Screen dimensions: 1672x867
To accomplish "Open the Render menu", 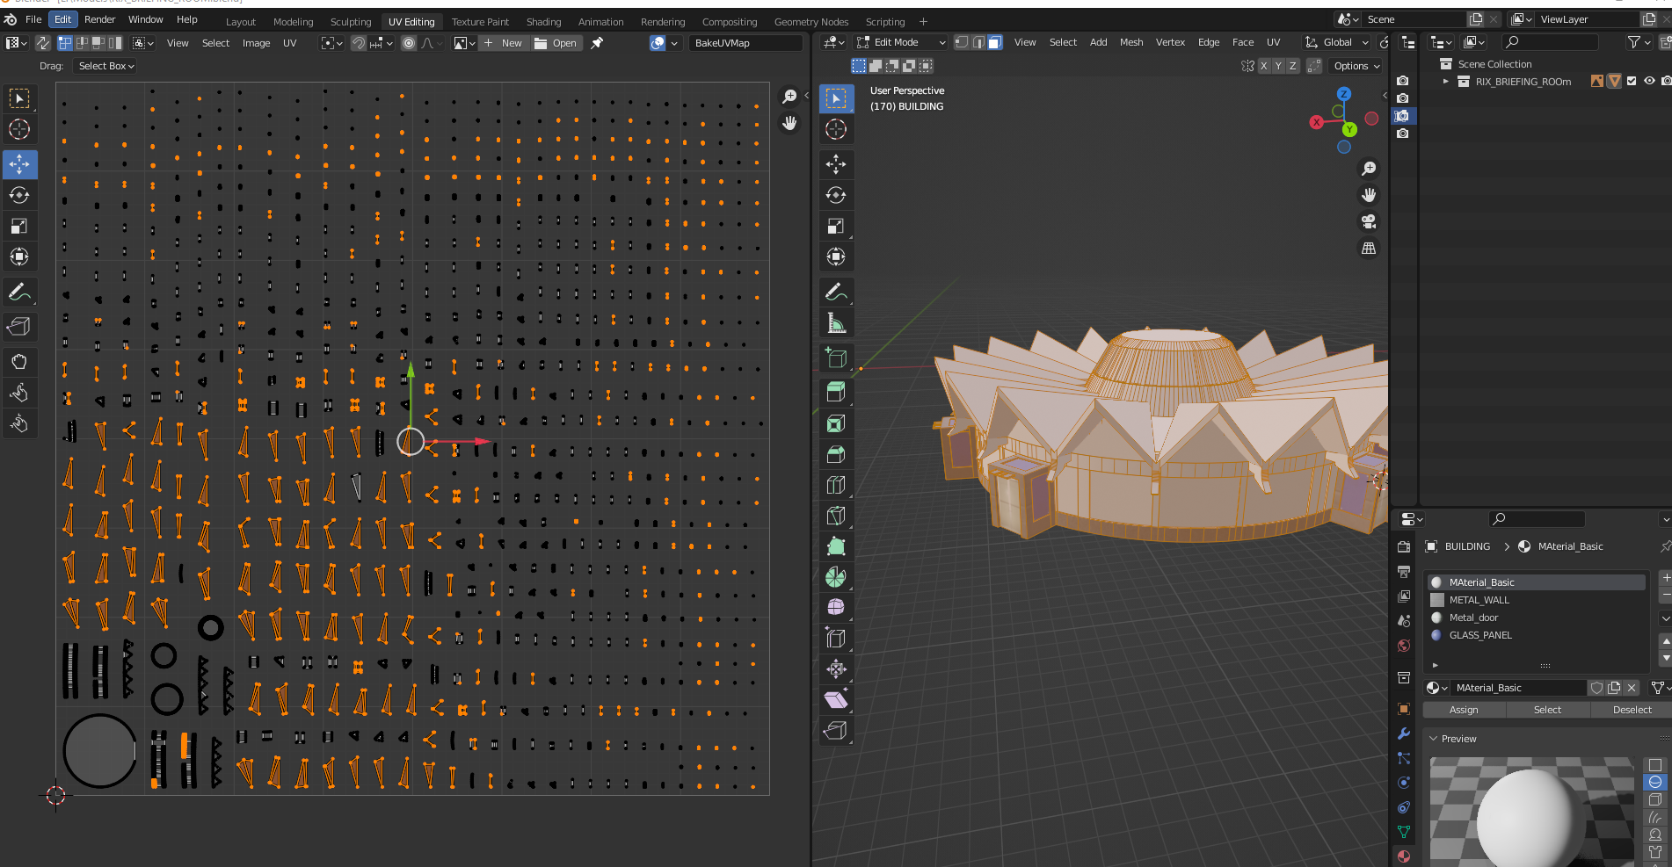I will pos(99,19).
